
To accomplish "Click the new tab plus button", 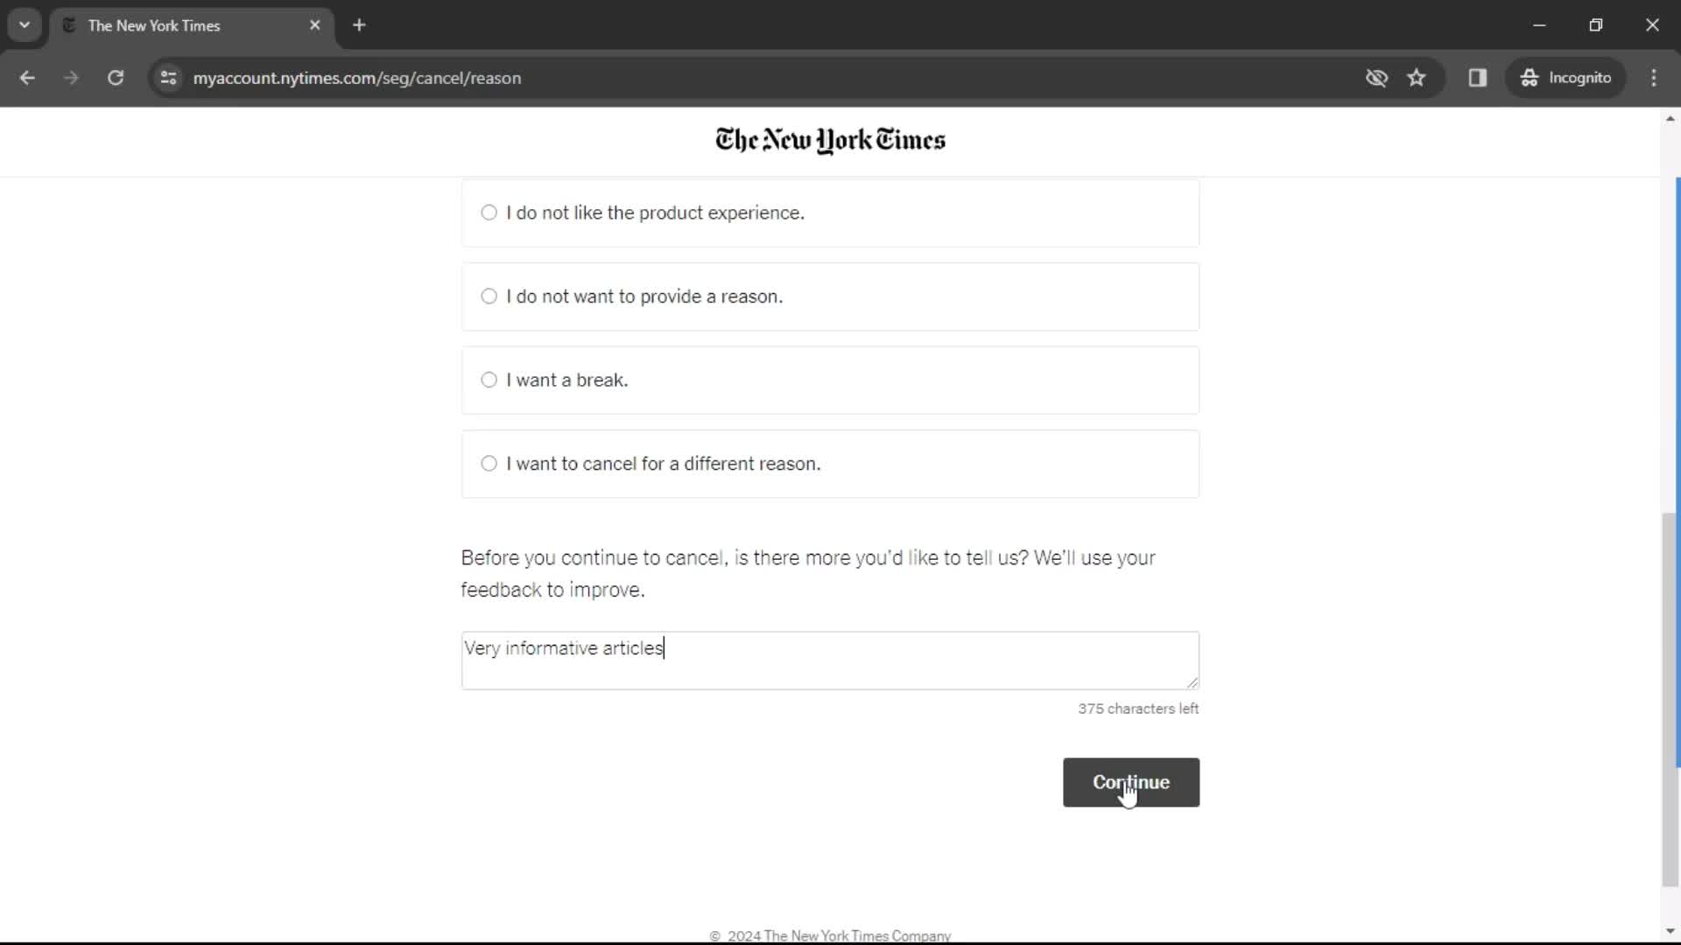I will [x=360, y=25].
